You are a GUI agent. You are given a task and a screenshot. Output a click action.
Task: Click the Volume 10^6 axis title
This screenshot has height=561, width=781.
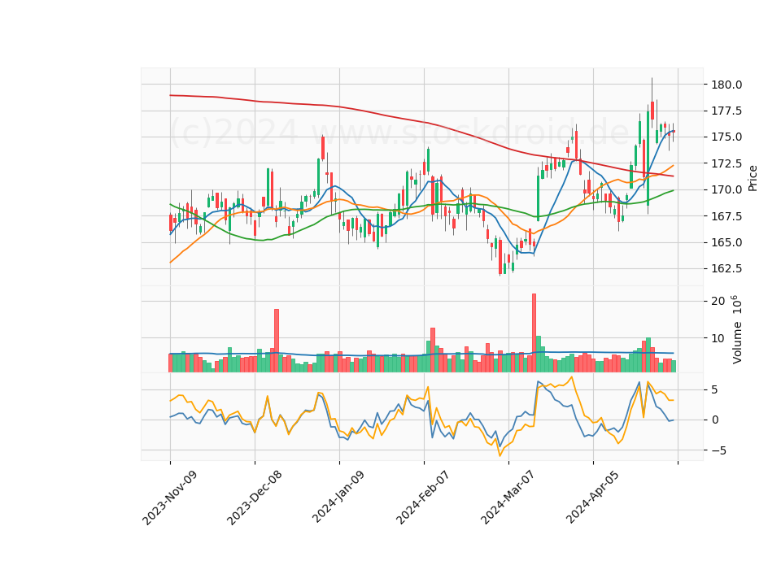[737, 329]
